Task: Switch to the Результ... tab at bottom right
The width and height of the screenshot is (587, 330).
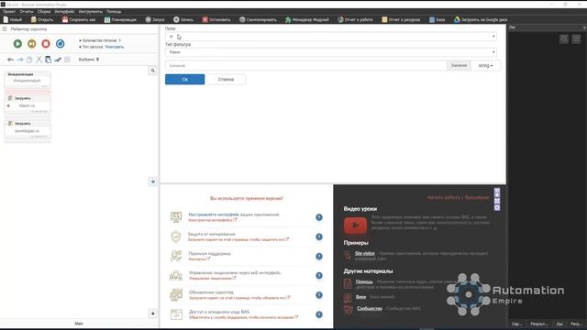Action: tap(539, 324)
